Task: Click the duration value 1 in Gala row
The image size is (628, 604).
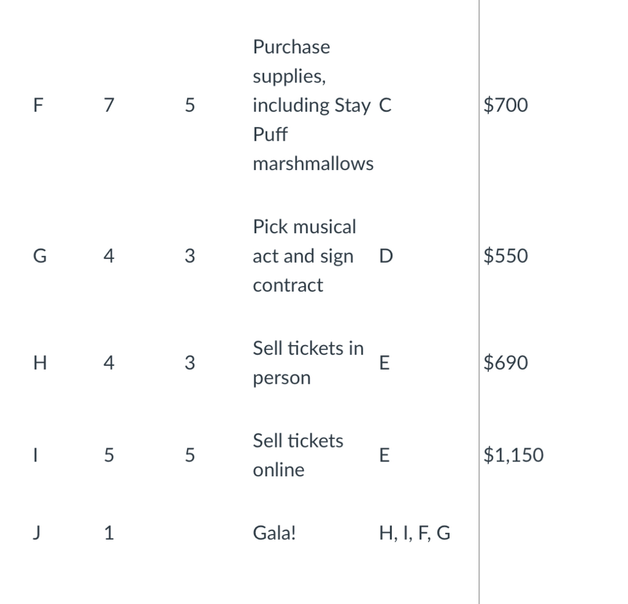Action: point(109,533)
